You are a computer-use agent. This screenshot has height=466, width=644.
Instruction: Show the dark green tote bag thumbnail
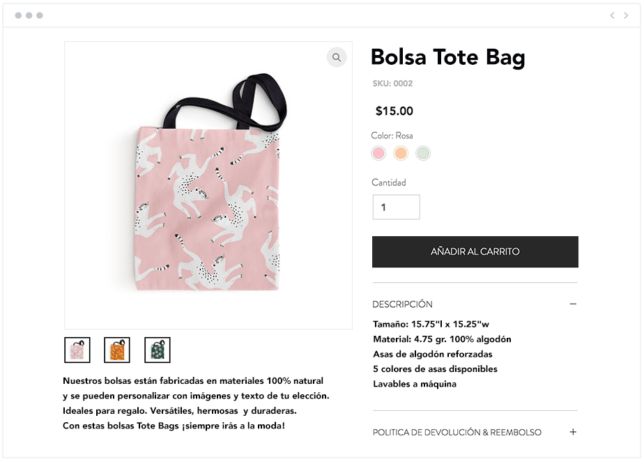(158, 350)
